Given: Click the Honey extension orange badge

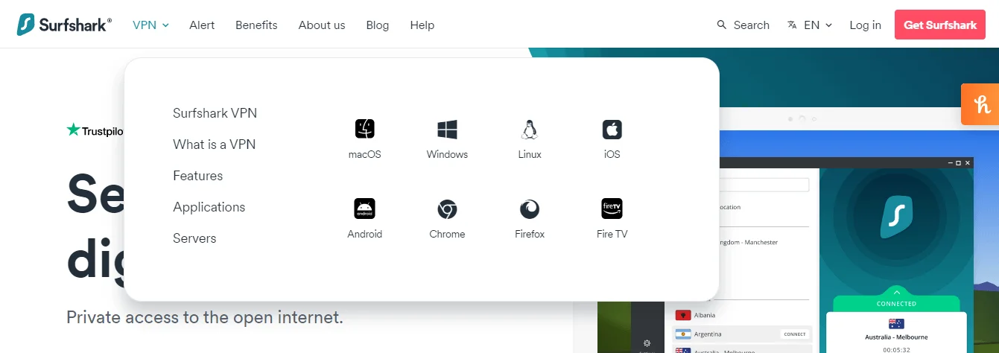Looking at the screenshot, I should click(980, 104).
